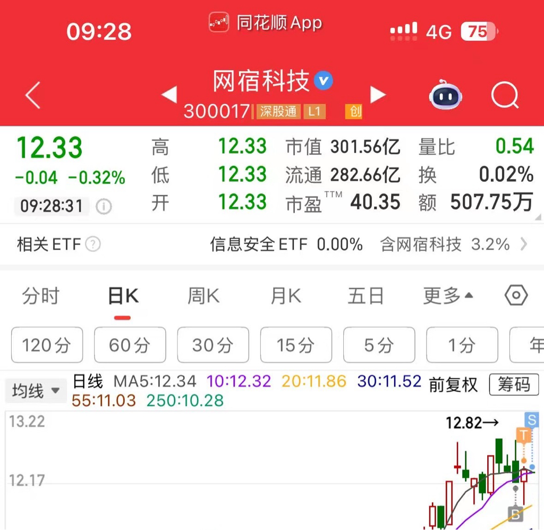
Task: Tap the partially visible 年 period button
Action: coord(527,345)
